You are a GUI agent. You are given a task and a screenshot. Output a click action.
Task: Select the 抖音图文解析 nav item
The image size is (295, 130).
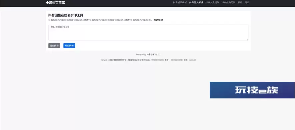196,3
